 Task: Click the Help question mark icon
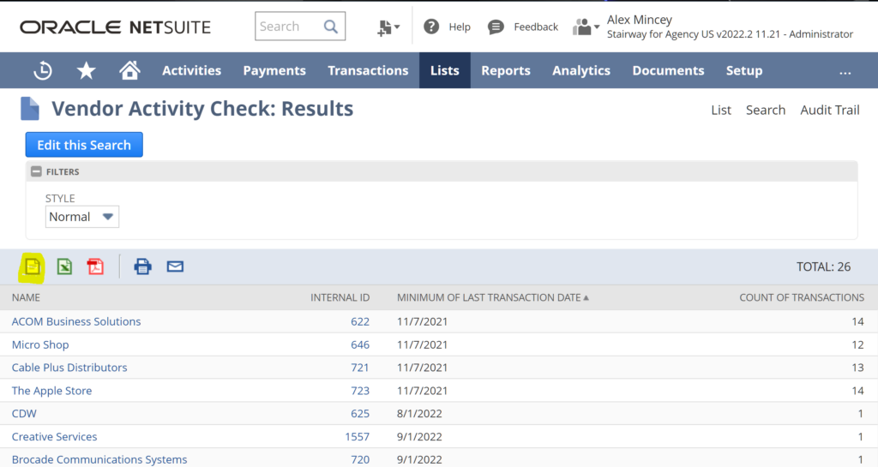[x=431, y=27]
